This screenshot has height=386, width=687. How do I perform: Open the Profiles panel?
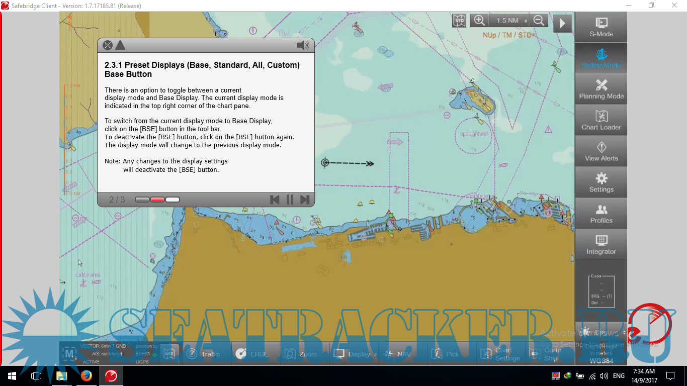point(601,214)
